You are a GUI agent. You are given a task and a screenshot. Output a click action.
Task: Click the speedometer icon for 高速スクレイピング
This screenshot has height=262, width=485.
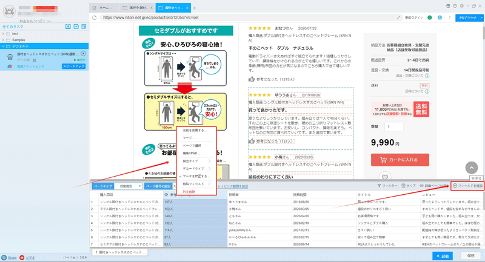tap(10, 67)
